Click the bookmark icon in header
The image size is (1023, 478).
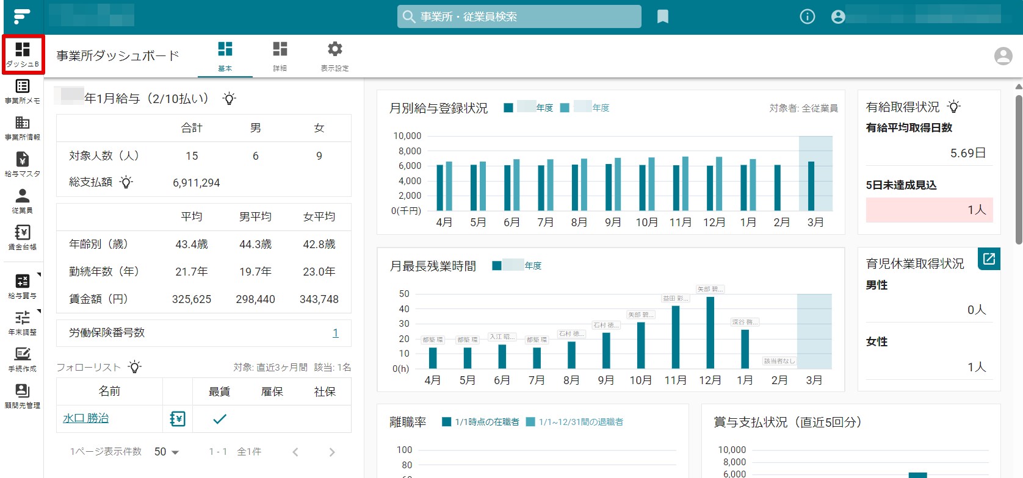(x=662, y=16)
